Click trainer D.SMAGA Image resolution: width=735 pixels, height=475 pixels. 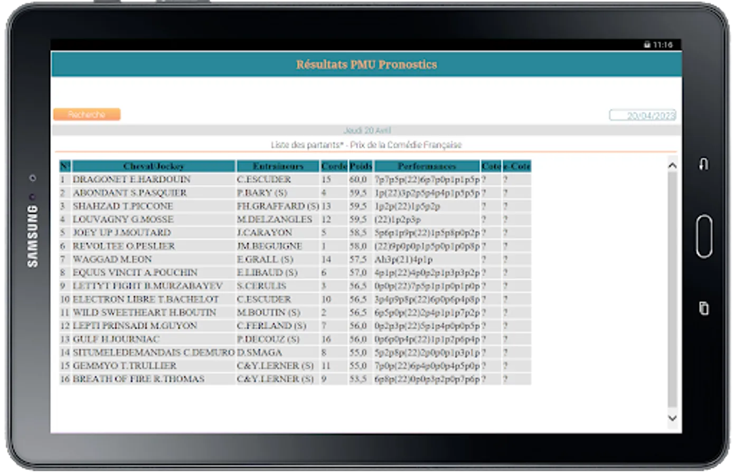(260, 352)
